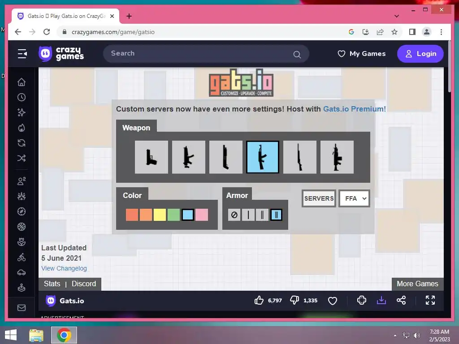Open Chrome three-dot menu
This screenshot has width=459, height=344.
coord(441,32)
